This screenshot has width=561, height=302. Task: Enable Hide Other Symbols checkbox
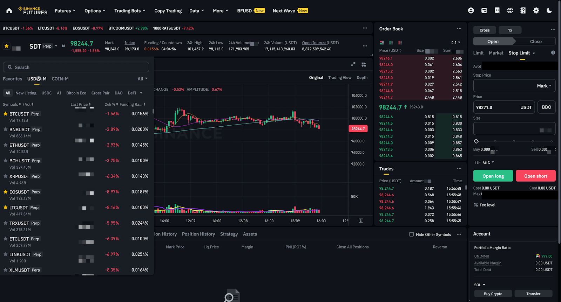(412, 234)
